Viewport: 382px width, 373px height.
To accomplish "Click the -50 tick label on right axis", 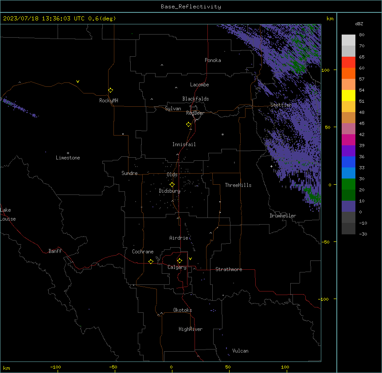I will pos(325,242).
